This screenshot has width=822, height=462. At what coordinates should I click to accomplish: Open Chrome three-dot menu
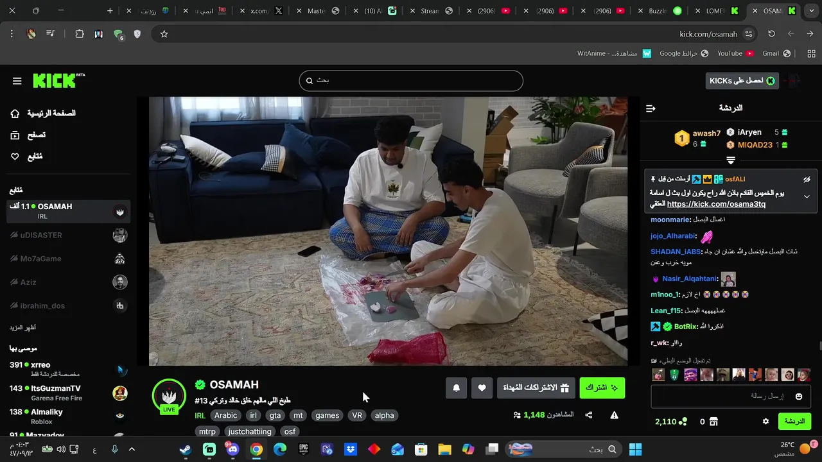pos(12,34)
